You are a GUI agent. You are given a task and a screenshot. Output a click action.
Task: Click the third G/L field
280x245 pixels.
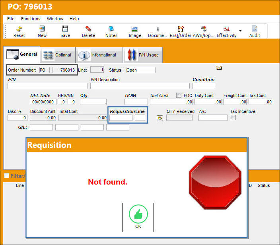(92, 127)
